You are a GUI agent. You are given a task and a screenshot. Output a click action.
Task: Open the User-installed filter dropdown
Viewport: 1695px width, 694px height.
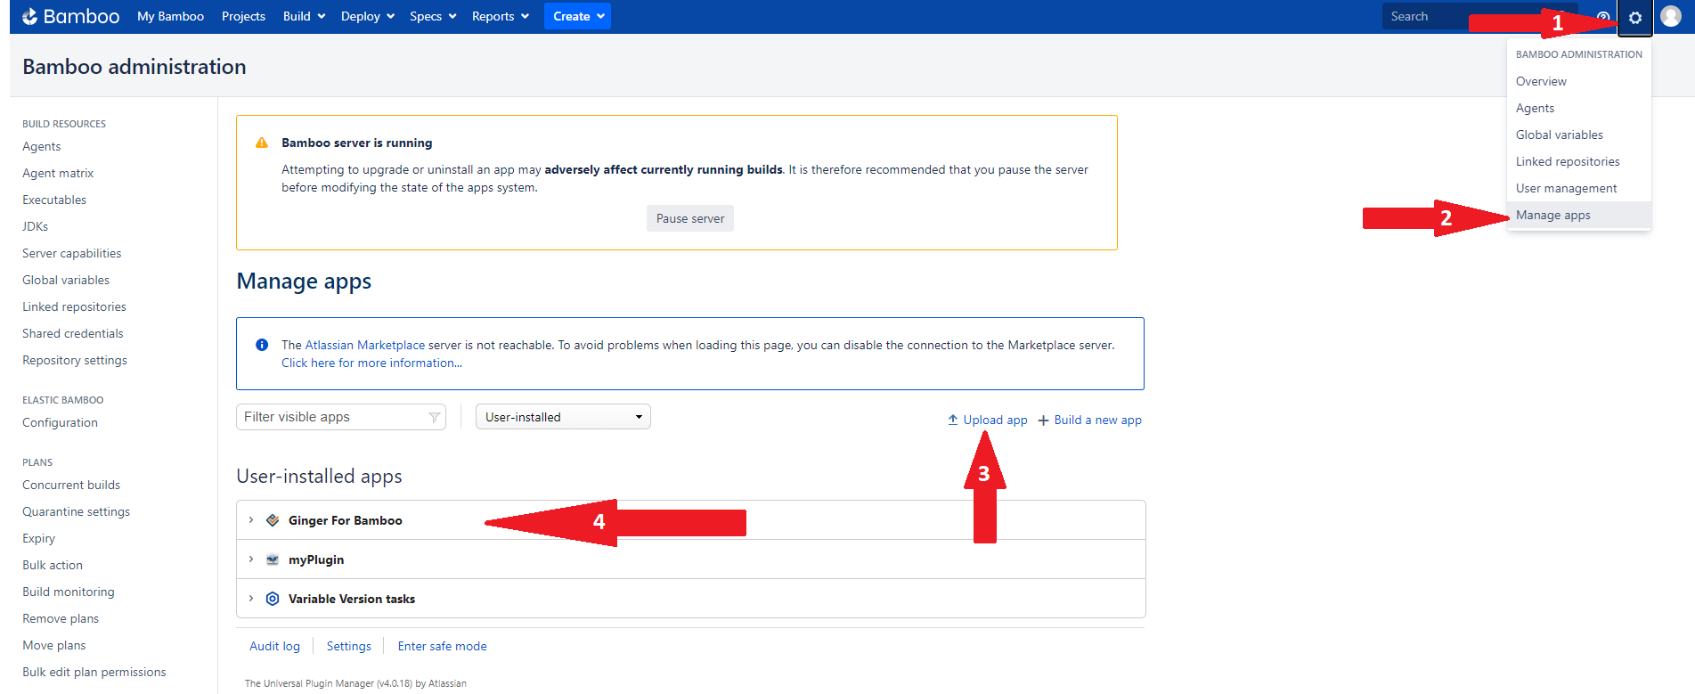[x=563, y=417]
